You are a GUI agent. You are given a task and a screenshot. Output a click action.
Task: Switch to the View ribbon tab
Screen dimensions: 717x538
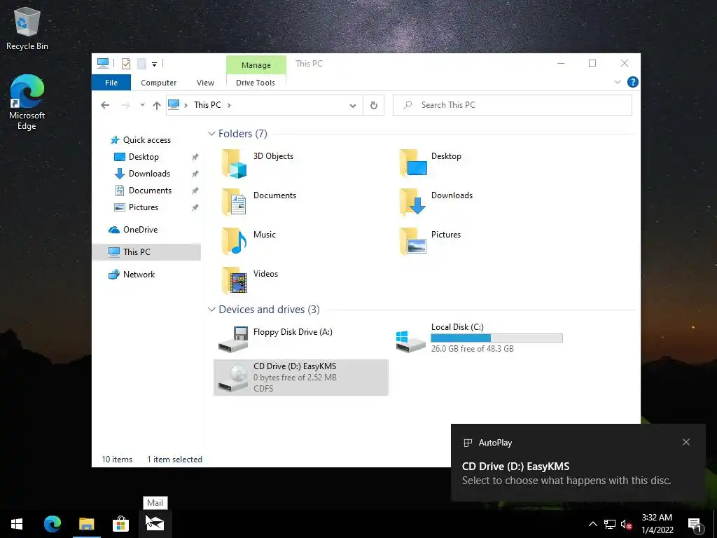coord(205,83)
